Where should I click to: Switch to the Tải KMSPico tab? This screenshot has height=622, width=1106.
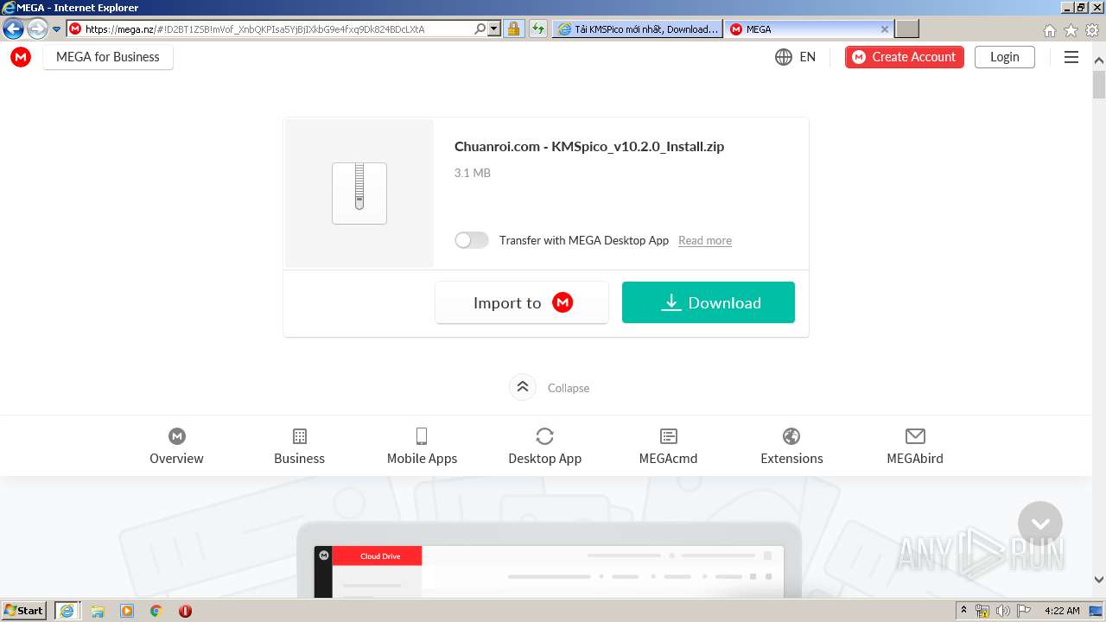tap(638, 29)
